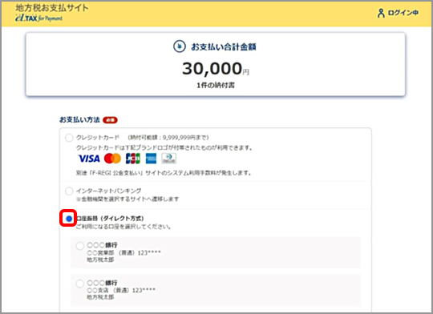Click the American Express logo

click(x=151, y=159)
